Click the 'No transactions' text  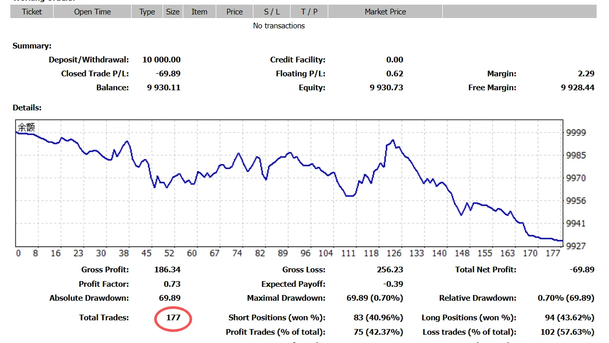tap(279, 26)
